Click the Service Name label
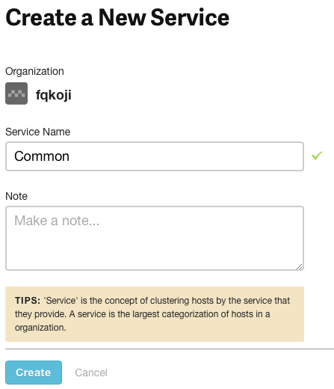This screenshot has width=334, height=389. [x=38, y=132]
